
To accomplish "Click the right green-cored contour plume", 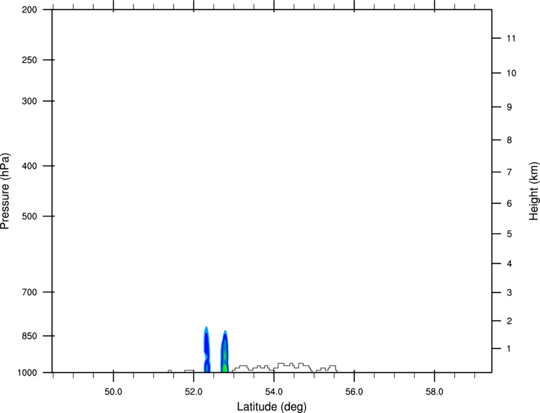I will coord(224,351).
